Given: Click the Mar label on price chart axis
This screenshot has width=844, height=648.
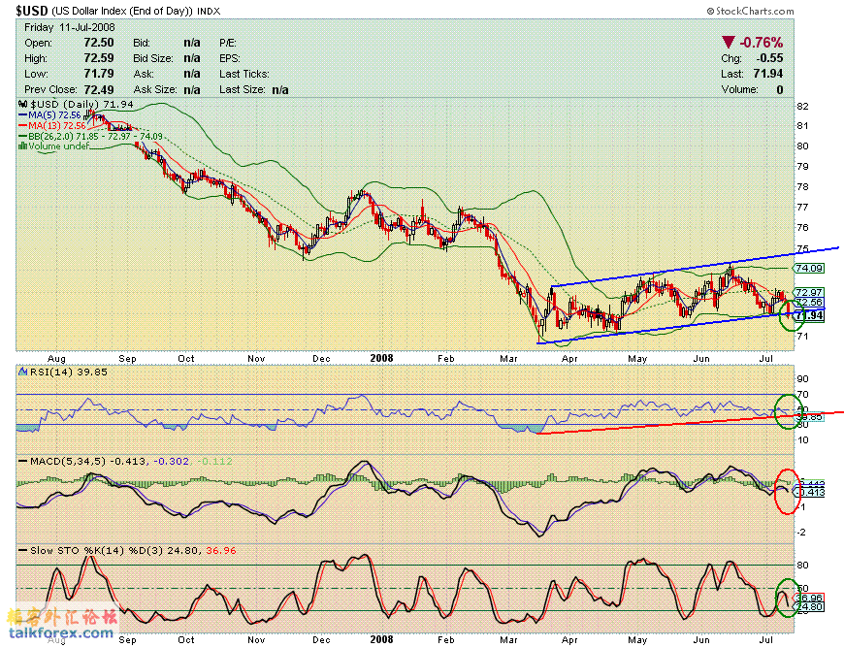Looking at the screenshot, I should tap(508, 359).
